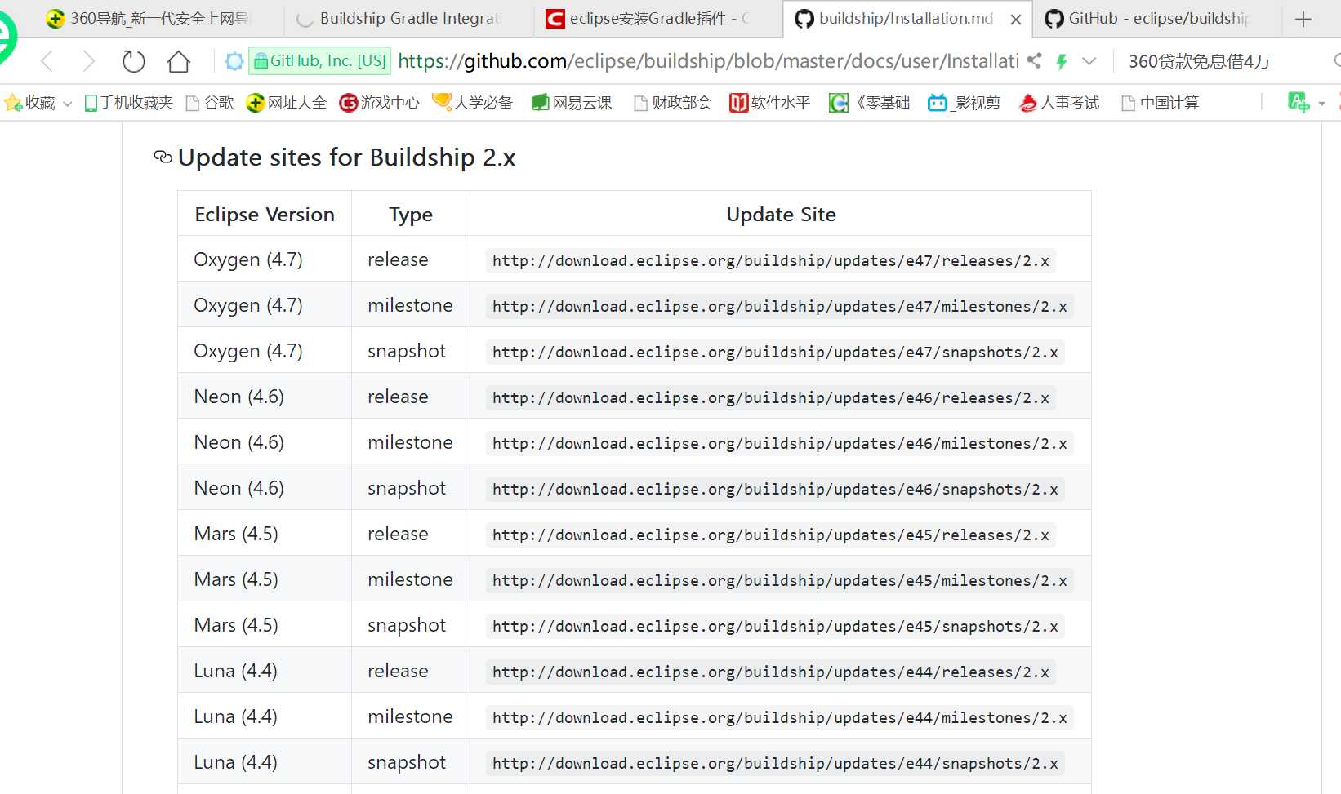Image resolution: width=1341 pixels, height=794 pixels.
Task: Open the 中国计算 bookmark
Action: tap(1161, 103)
